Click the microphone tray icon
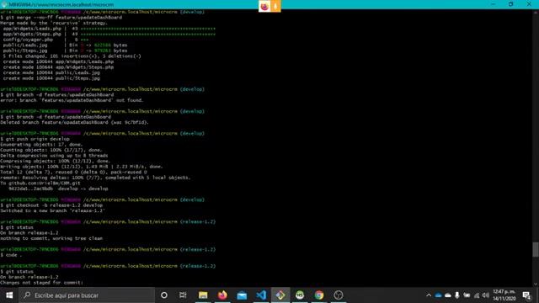539x303 pixels. [457, 295]
